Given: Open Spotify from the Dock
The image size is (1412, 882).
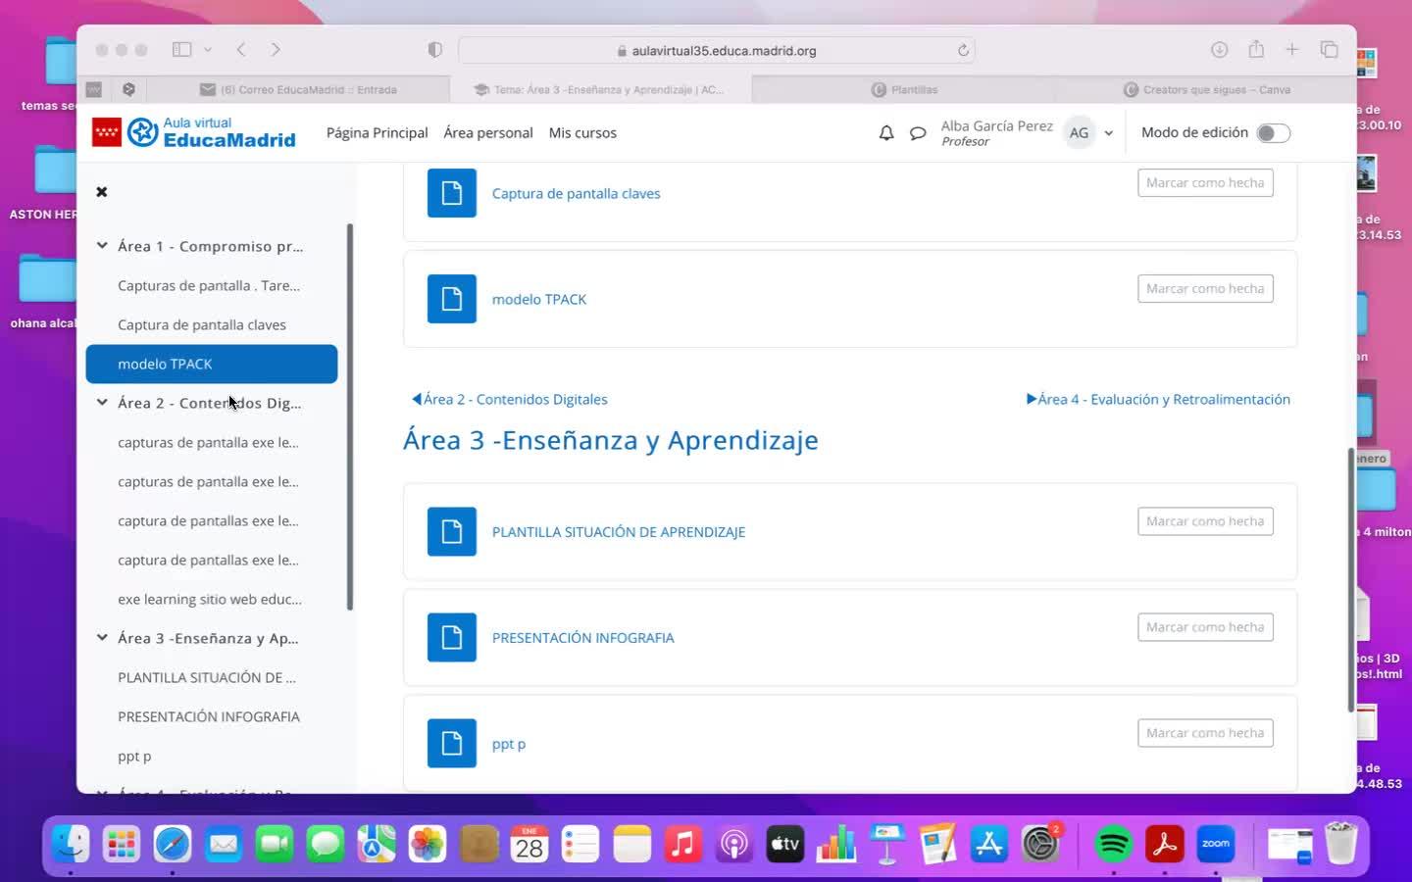Looking at the screenshot, I should (x=1113, y=844).
